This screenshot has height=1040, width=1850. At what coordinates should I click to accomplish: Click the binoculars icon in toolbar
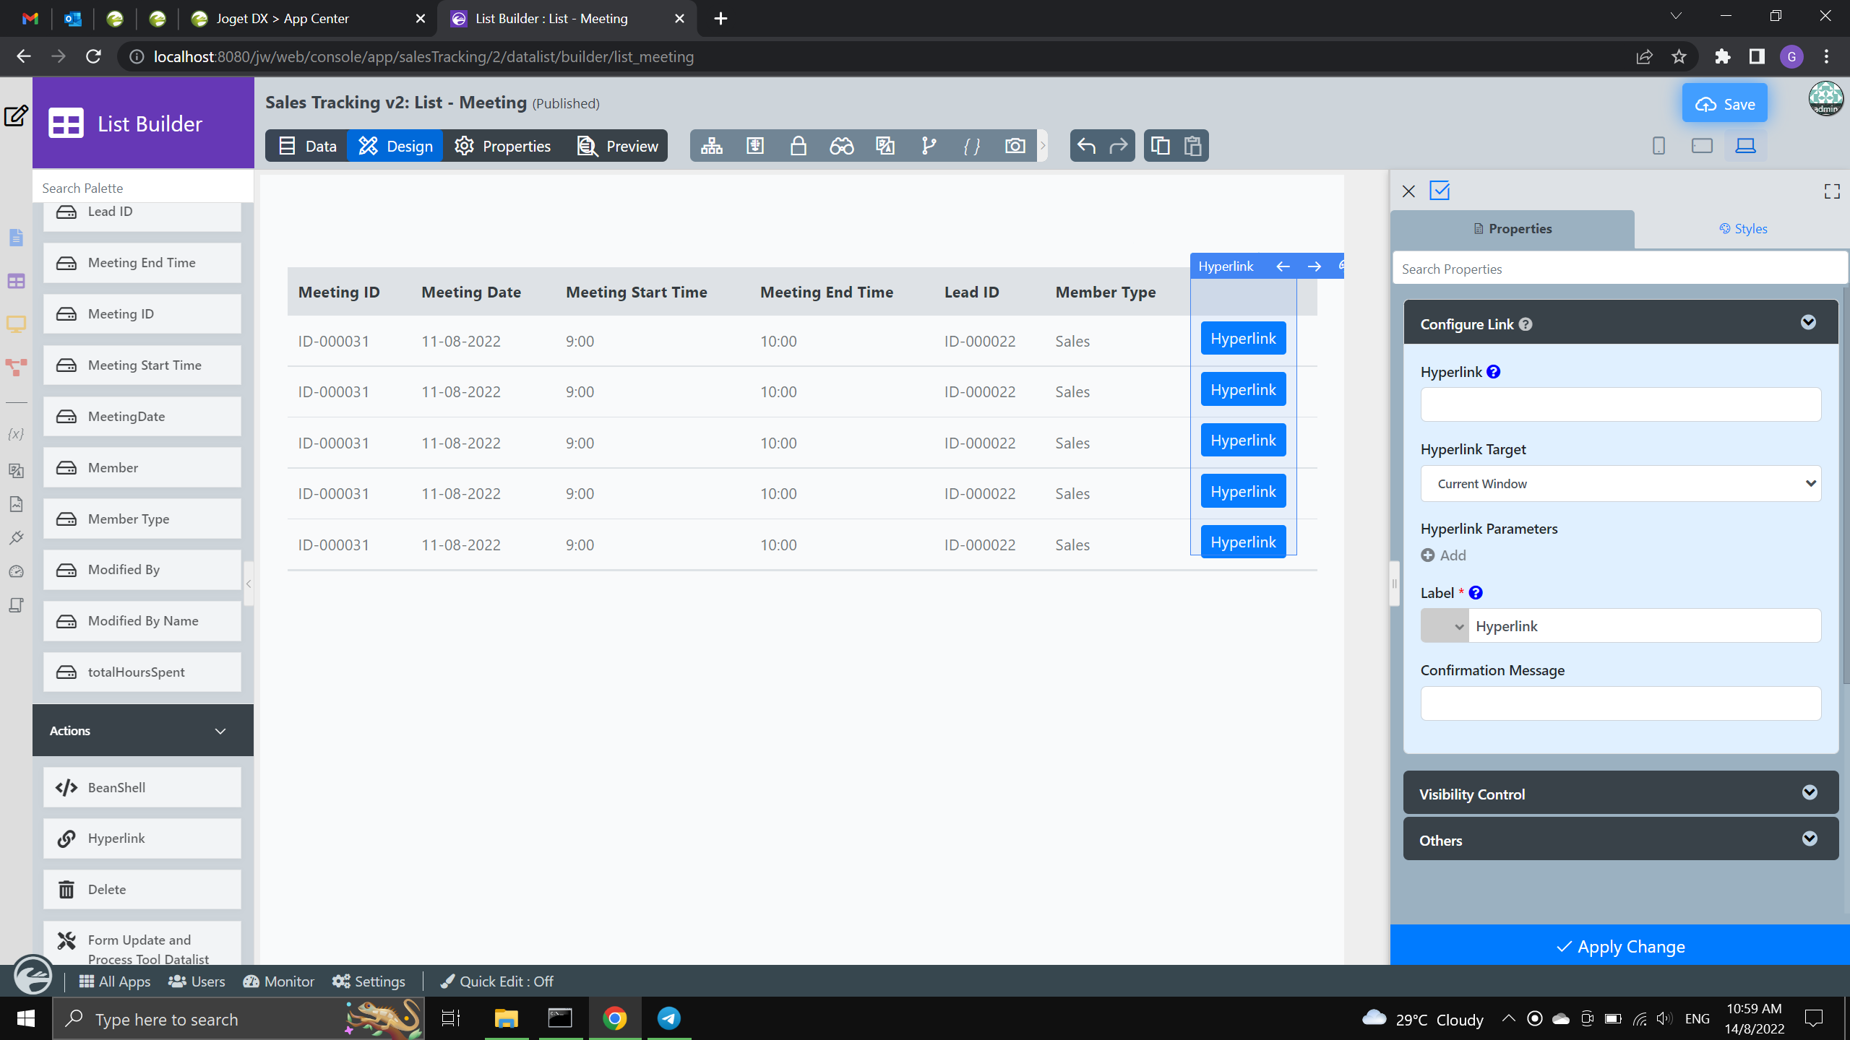pos(841,146)
